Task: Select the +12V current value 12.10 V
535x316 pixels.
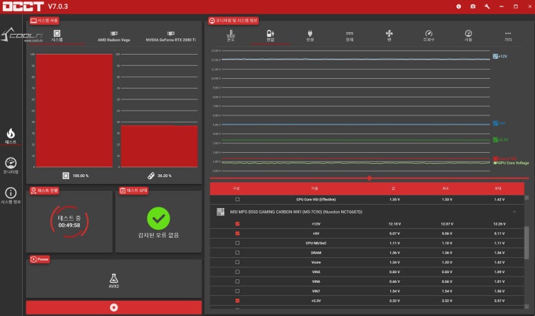Action: pos(395,224)
